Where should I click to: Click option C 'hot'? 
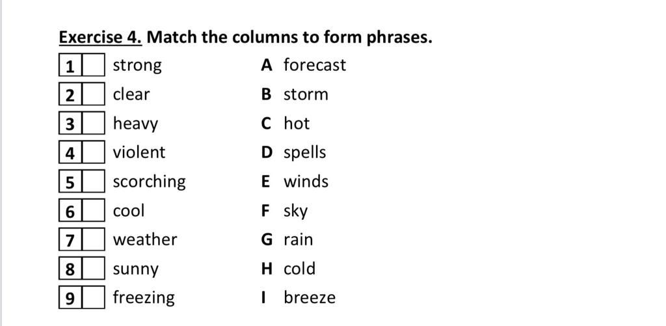[x=297, y=123]
